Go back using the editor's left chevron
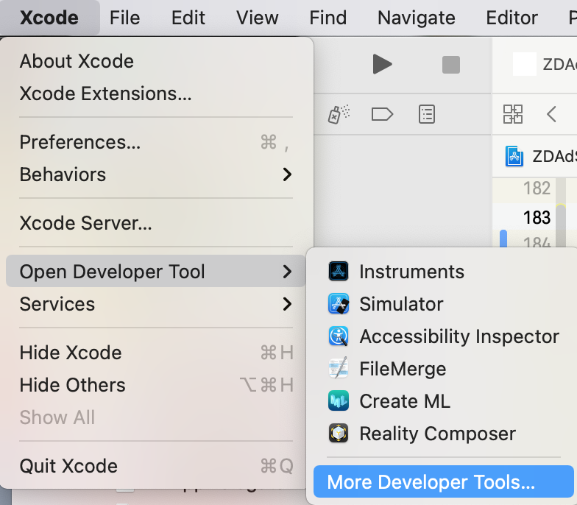The image size is (577, 505). [x=551, y=114]
